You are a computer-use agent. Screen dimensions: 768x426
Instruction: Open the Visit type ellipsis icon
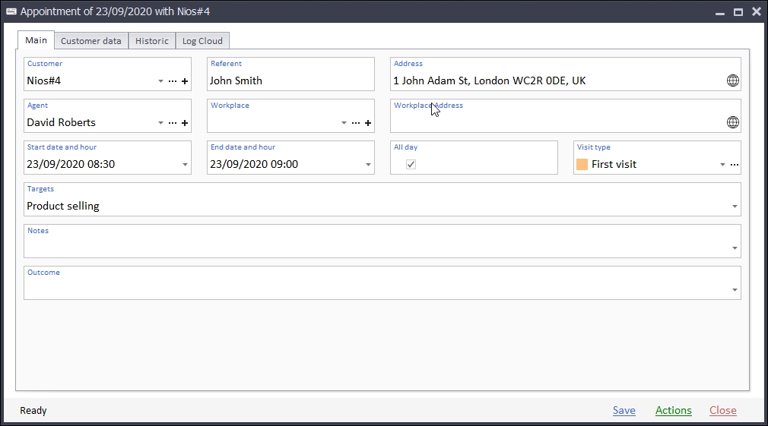735,164
